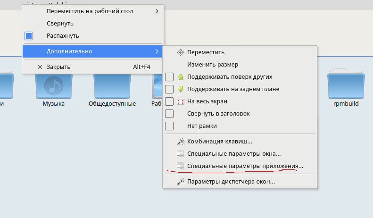Select the Музыка folder icon in Dolphin
Image resolution: width=373 pixels, height=218 pixels.
[x=54, y=86]
